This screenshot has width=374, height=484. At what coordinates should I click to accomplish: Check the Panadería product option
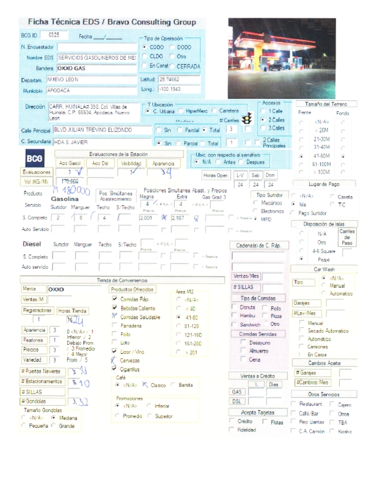coord(114,325)
